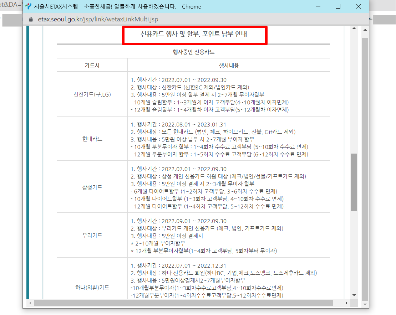Click the inner vertical scrollbar thumb
Image resolution: width=396 pixels, height=315 pixels.
click(354, 182)
